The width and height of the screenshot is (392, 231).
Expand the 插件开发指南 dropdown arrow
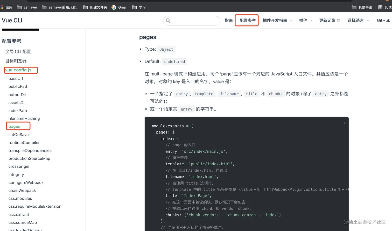pos(291,21)
